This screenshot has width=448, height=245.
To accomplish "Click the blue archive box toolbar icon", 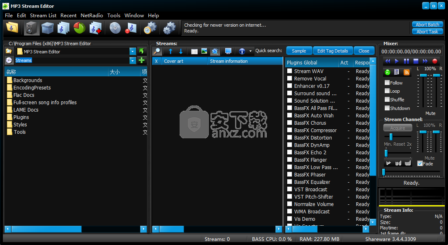I will tap(47, 28).
